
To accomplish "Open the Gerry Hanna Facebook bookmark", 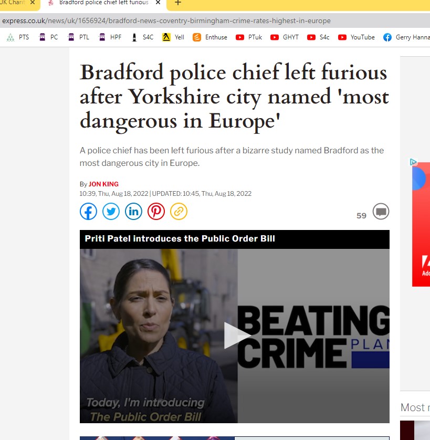I will click(x=406, y=37).
